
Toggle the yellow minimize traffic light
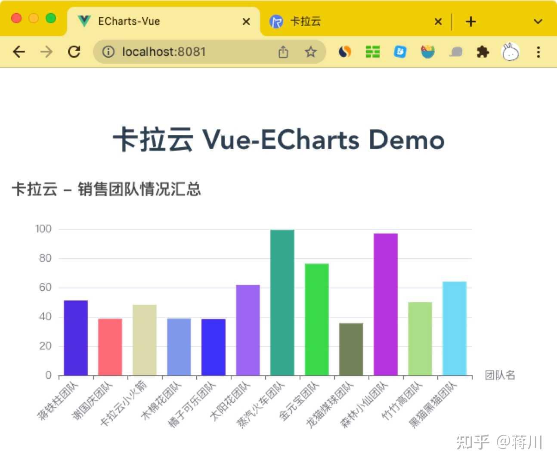(x=33, y=19)
